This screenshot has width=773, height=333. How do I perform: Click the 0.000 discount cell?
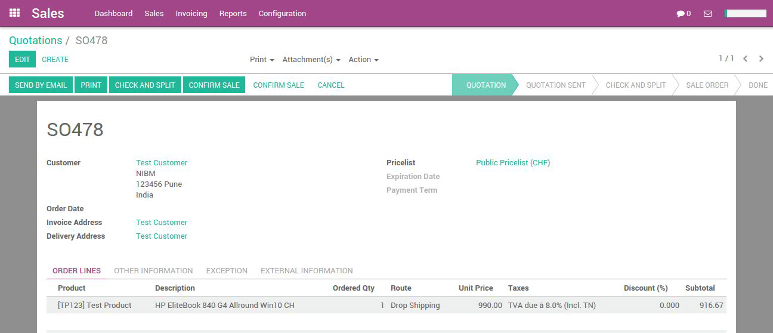(669, 305)
